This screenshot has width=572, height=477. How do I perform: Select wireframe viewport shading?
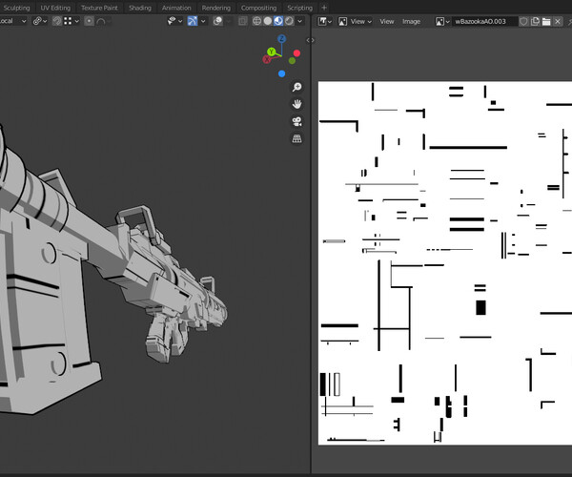point(256,21)
